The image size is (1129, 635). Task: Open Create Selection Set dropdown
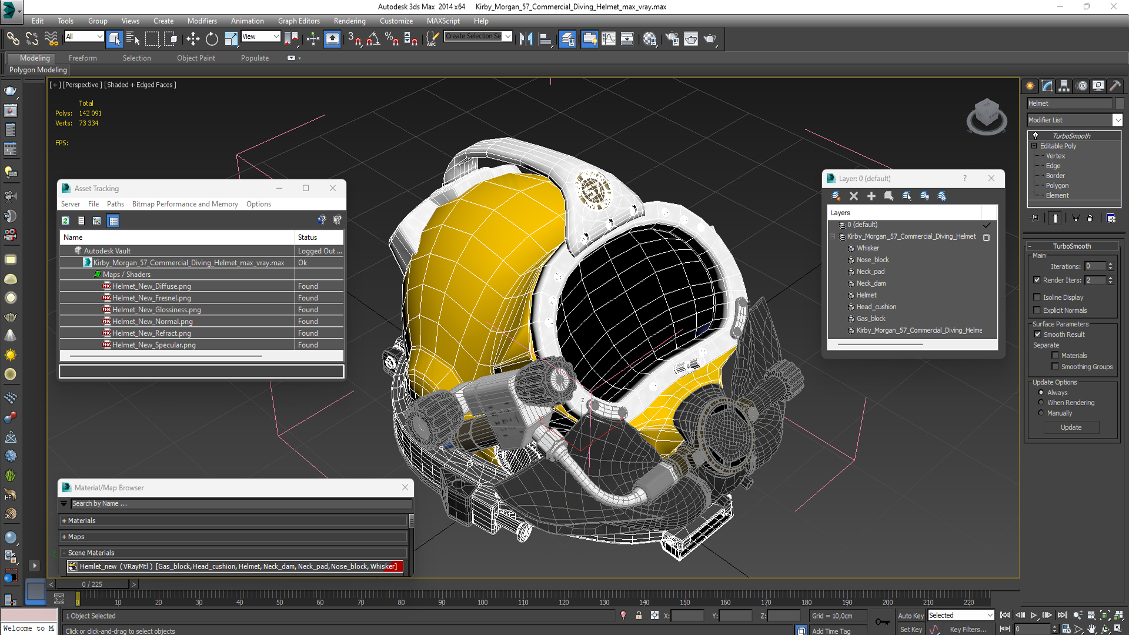point(507,36)
